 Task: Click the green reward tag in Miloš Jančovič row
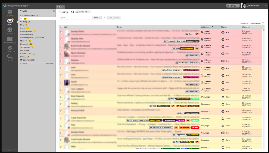coord(195,99)
